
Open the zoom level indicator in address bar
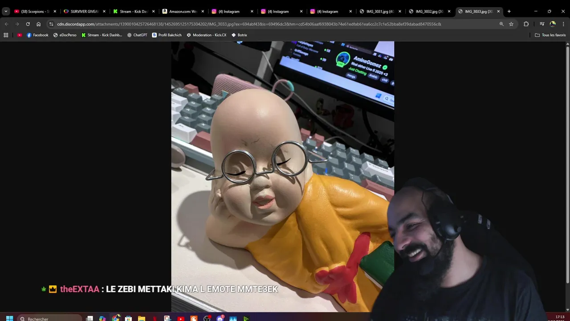[501, 24]
